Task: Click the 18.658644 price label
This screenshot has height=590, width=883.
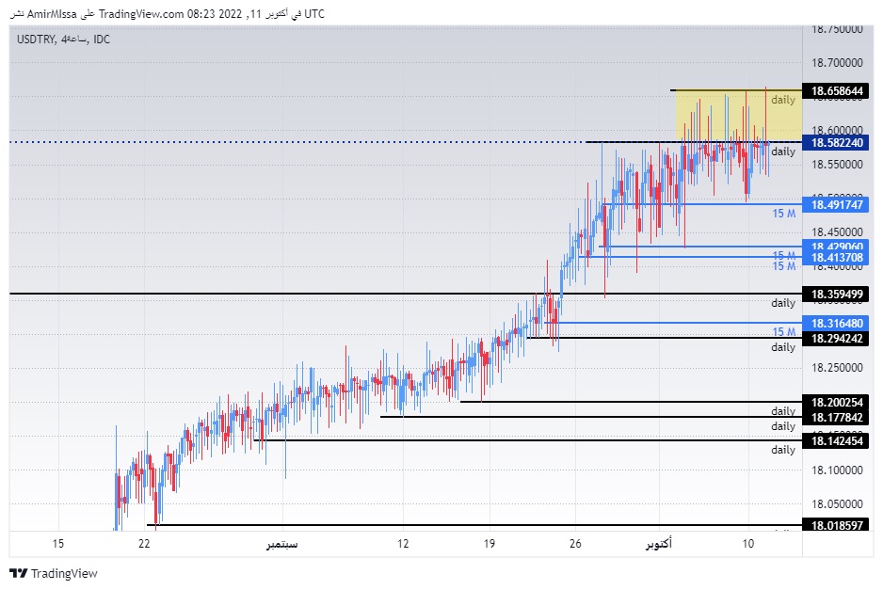Action: pyautogui.click(x=839, y=91)
